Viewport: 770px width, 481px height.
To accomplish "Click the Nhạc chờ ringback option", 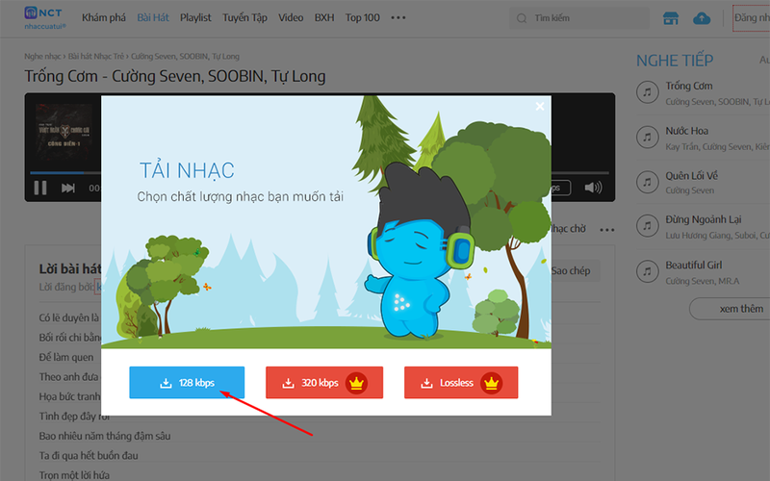I will [568, 229].
